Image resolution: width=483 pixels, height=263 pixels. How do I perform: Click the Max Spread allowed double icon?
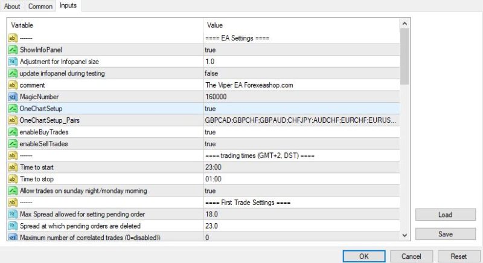13,214
